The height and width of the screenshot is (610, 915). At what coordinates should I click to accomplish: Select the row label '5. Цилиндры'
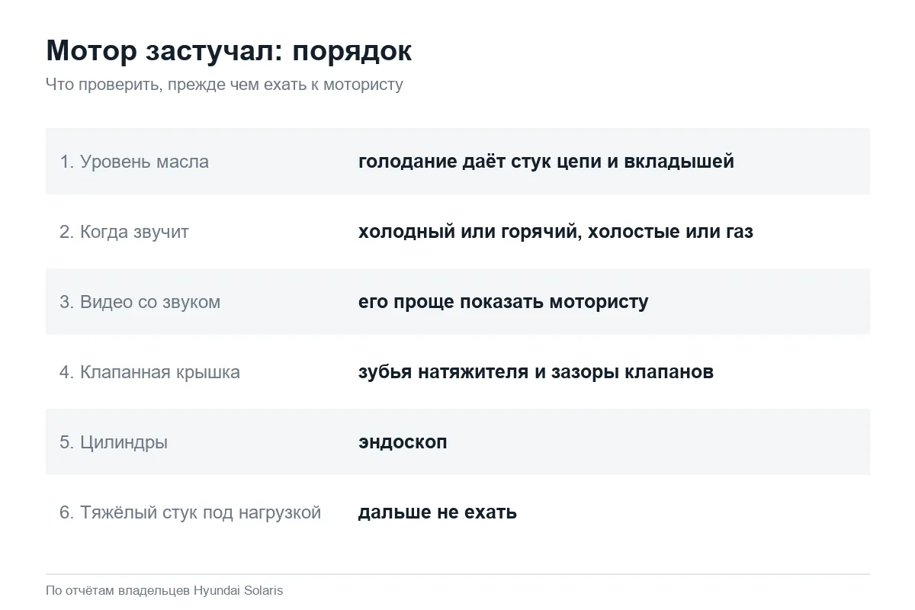(x=114, y=442)
